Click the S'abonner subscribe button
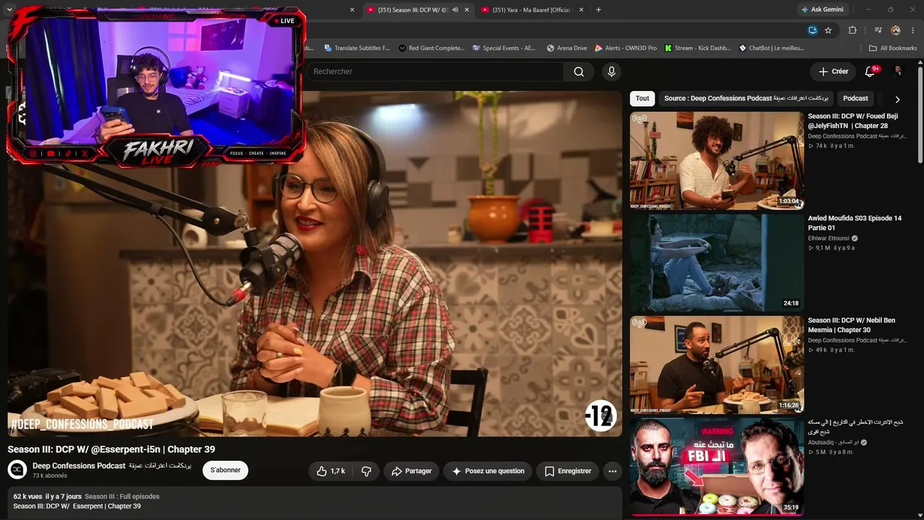The image size is (924, 520). coord(225,471)
